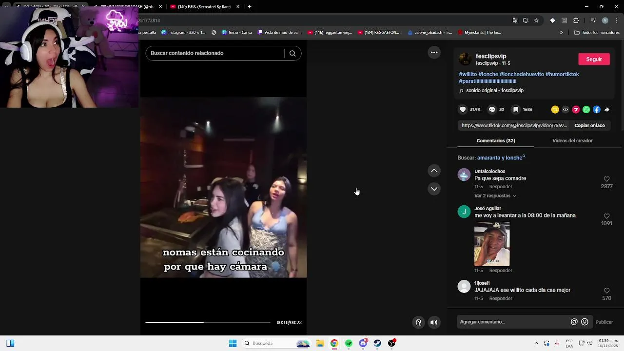Open Chrome profile avatar V

pos(605,20)
